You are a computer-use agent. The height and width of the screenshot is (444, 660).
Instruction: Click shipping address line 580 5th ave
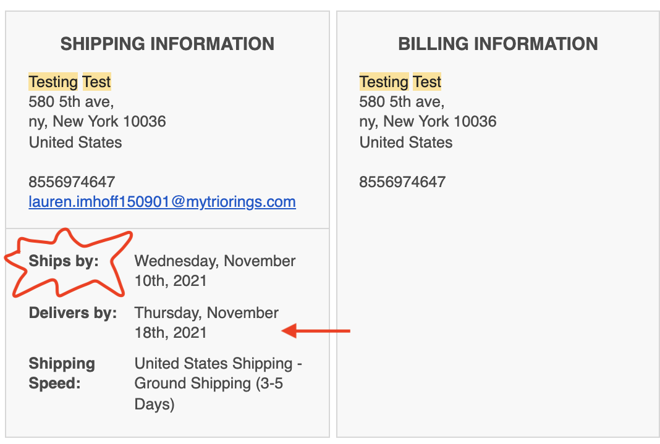pos(71,102)
